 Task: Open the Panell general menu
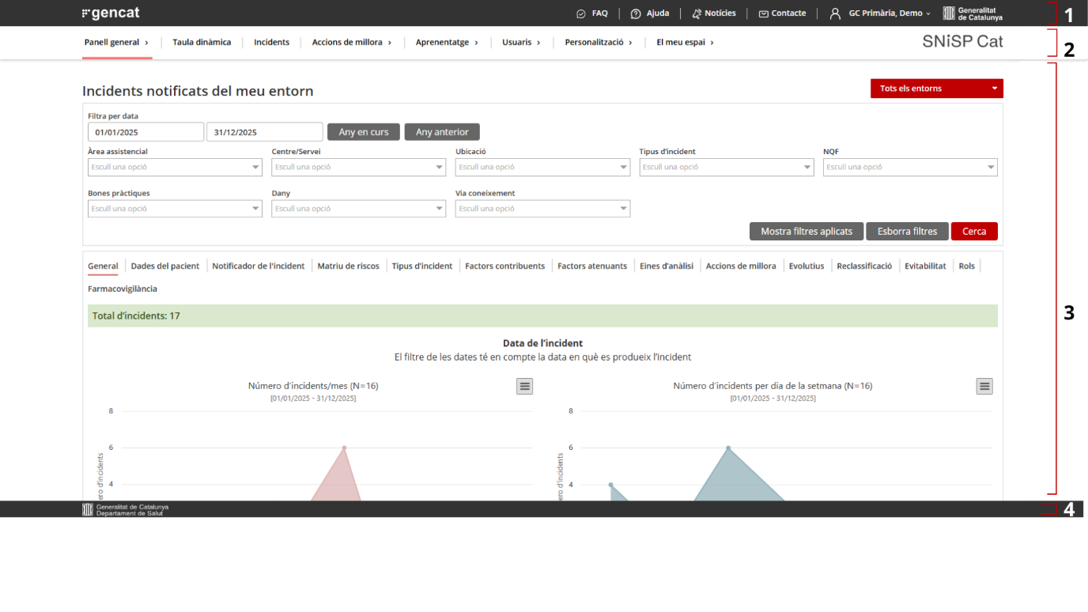[x=116, y=43]
